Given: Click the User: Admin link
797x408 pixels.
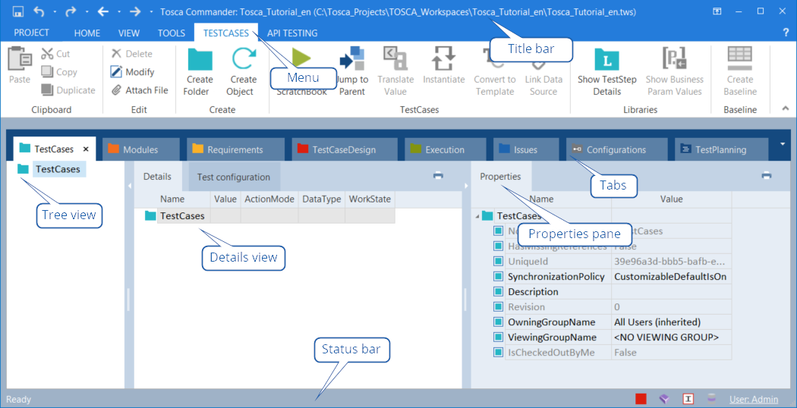Looking at the screenshot, I should click(x=754, y=400).
